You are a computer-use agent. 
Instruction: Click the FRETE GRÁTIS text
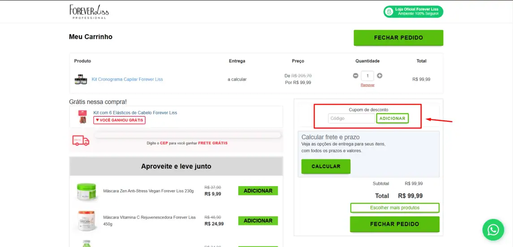click(213, 143)
